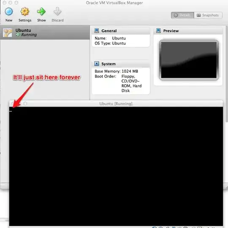Click the VM preview thumbnail screen

pos(189,60)
